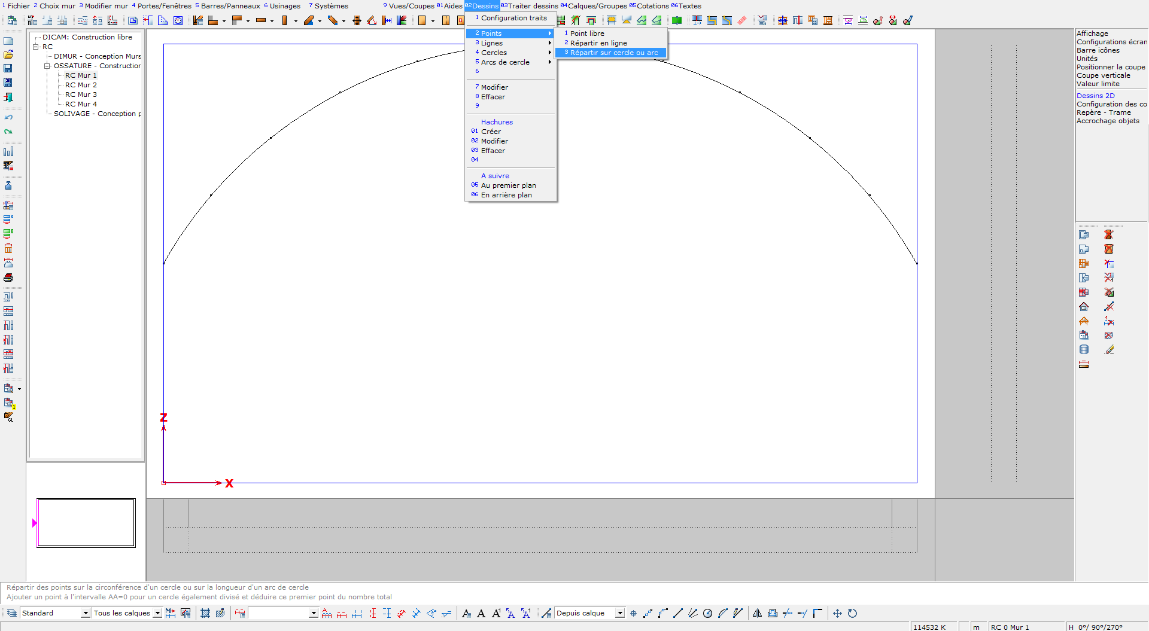Select RC Mur 3 in the tree
1149x631 pixels.
tap(81, 95)
